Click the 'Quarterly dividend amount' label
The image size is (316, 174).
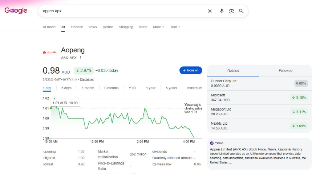click(172, 158)
